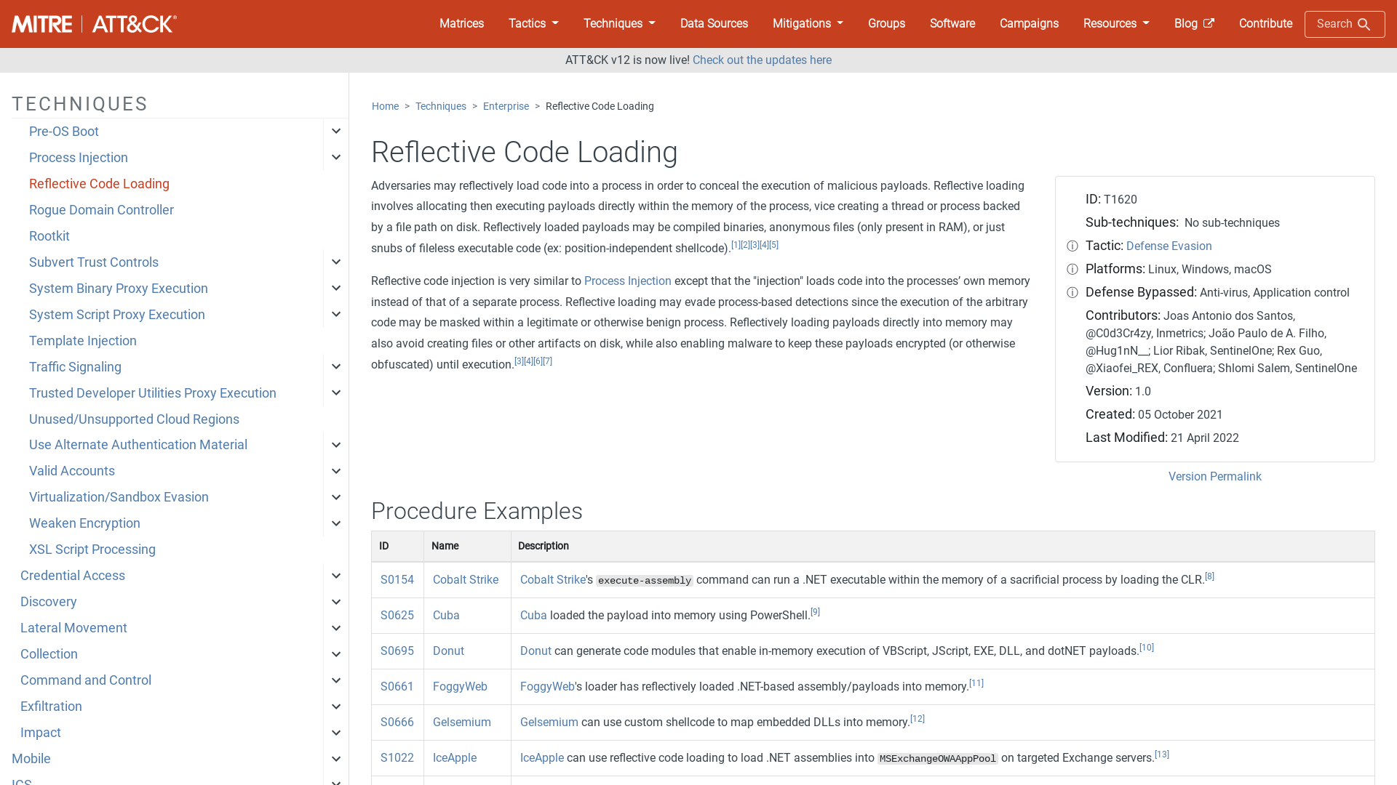Expand the Collection tactic chevron
The image size is (1397, 785).
click(x=336, y=654)
